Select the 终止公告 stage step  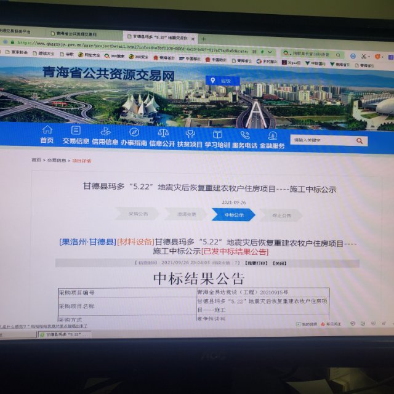tap(281, 215)
